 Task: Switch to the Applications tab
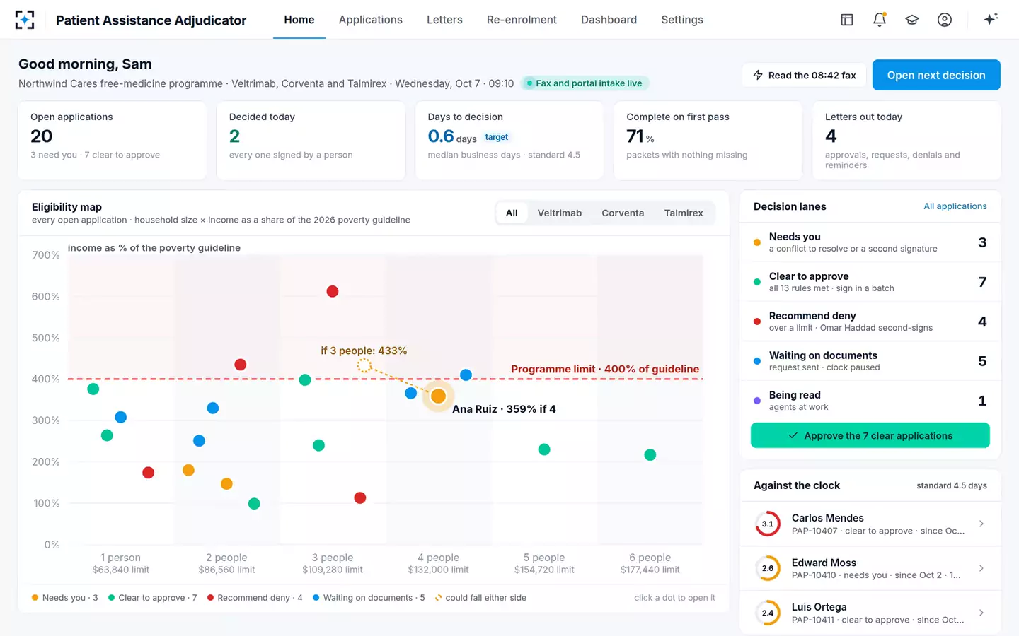[370, 20]
